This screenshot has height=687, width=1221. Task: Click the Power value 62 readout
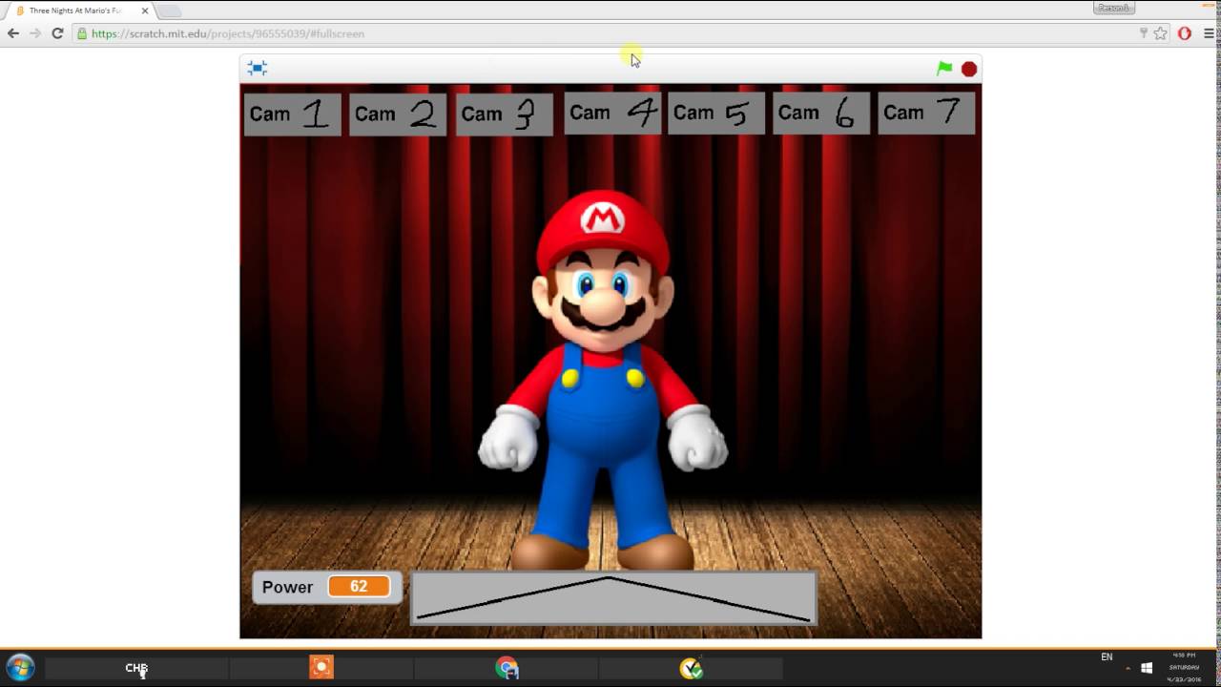(x=359, y=587)
